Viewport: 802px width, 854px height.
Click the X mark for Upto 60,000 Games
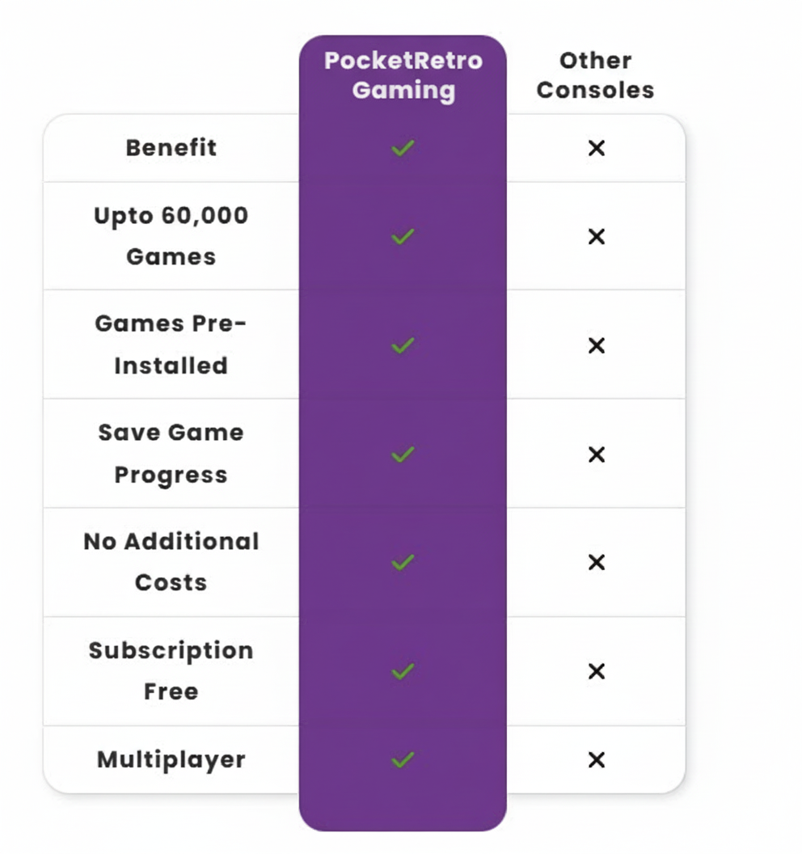pos(597,236)
